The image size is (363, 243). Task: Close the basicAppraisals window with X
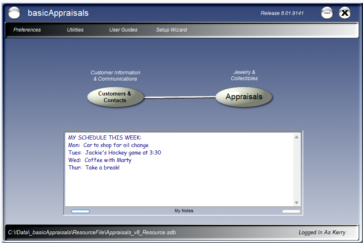click(345, 13)
